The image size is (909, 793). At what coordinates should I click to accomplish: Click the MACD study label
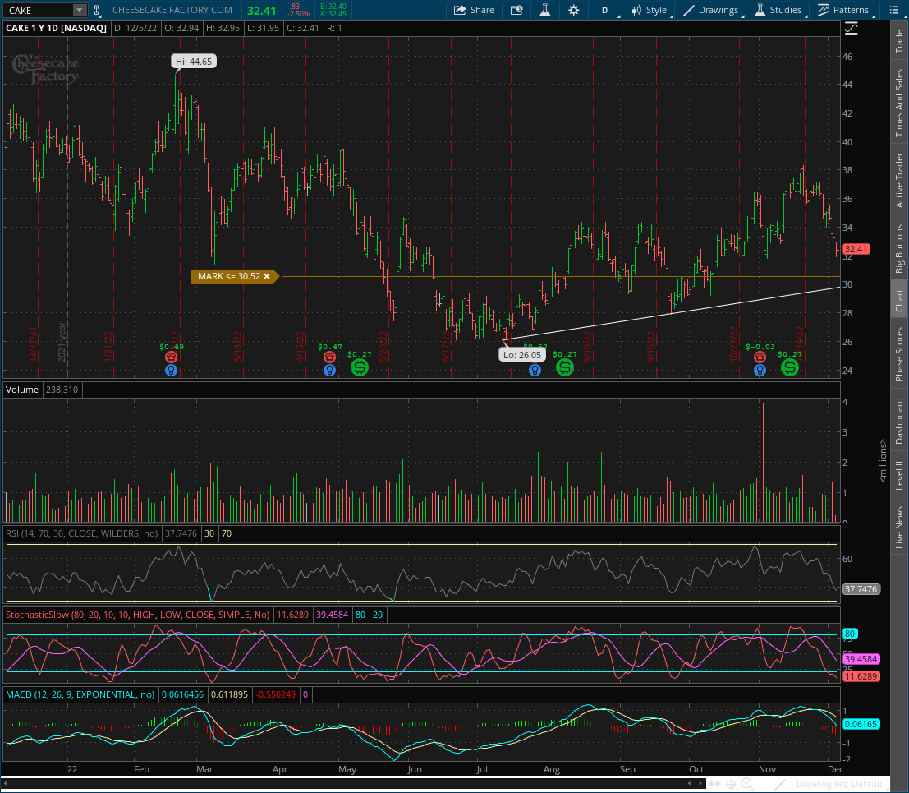click(x=80, y=694)
